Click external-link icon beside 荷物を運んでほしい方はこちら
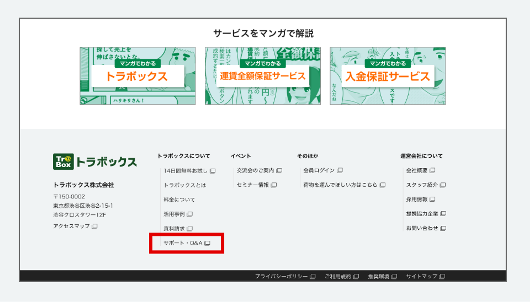This screenshot has height=302, width=530. (383, 185)
